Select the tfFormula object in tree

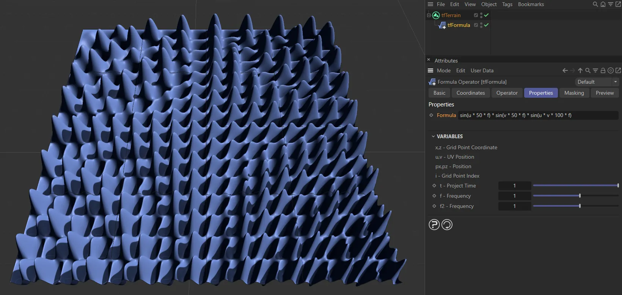pos(459,25)
